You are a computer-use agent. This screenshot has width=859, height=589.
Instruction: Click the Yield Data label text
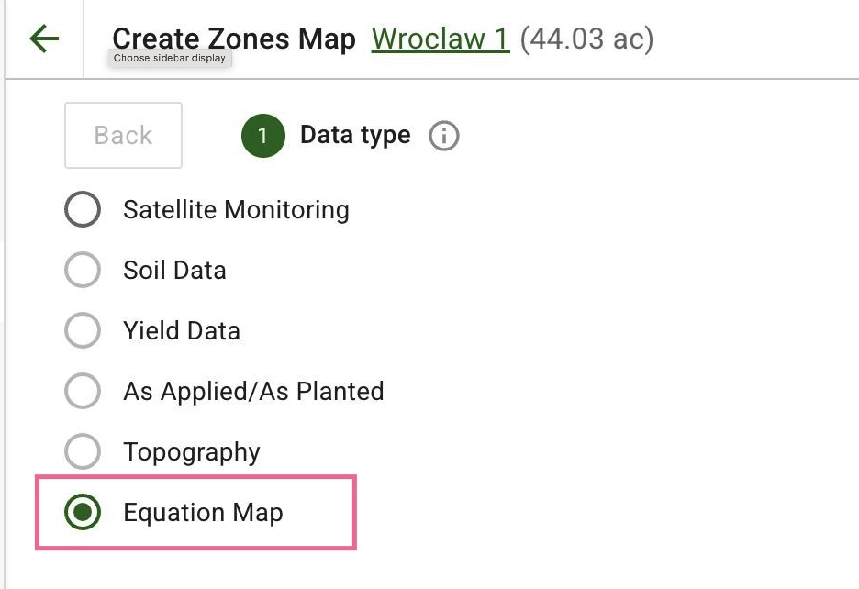click(x=181, y=330)
